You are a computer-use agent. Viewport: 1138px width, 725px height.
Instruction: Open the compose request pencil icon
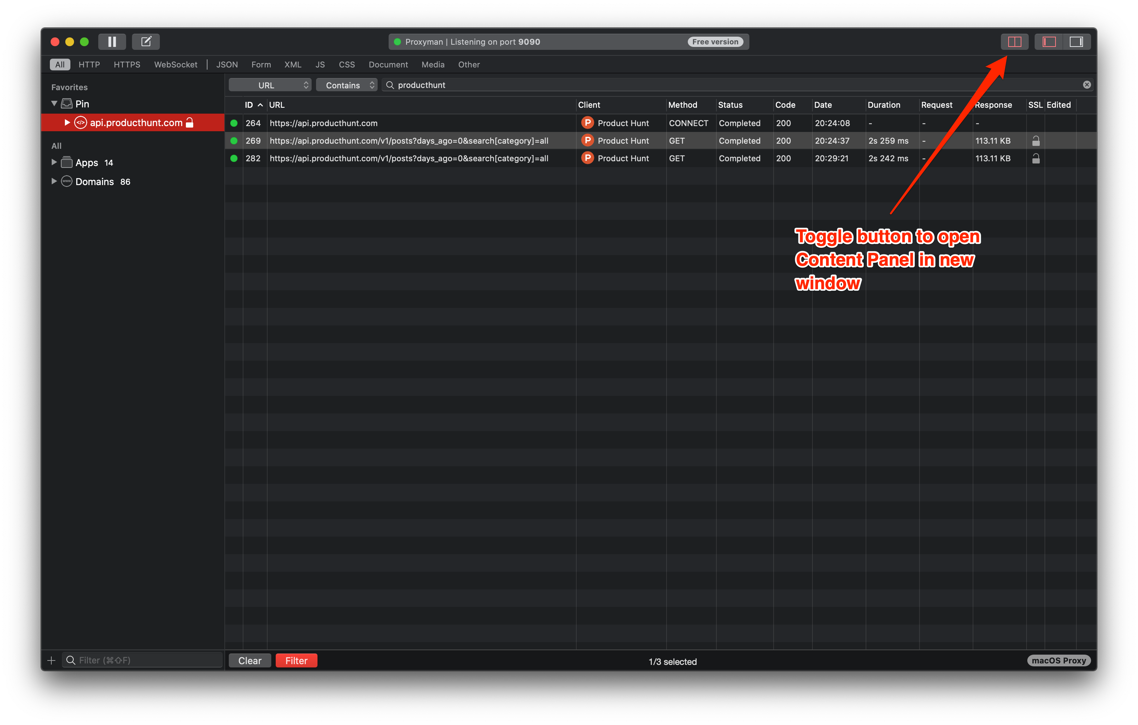[146, 41]
